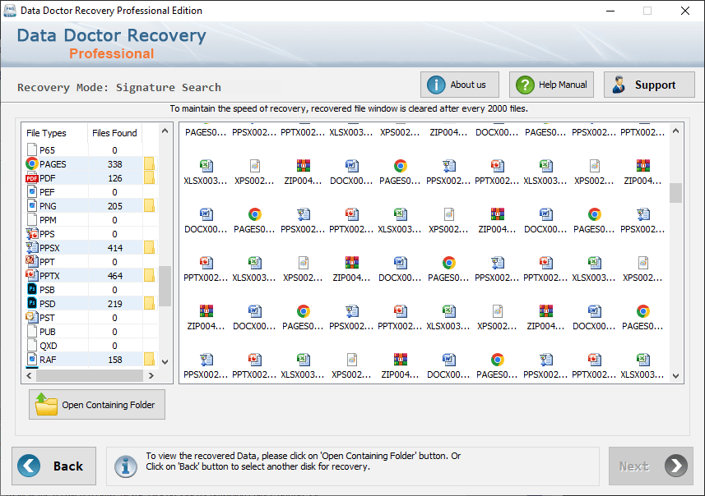Select XLSX003 file in row starting ZIP004
Viewport: 705px width, 496px height.
click(448, 318)
